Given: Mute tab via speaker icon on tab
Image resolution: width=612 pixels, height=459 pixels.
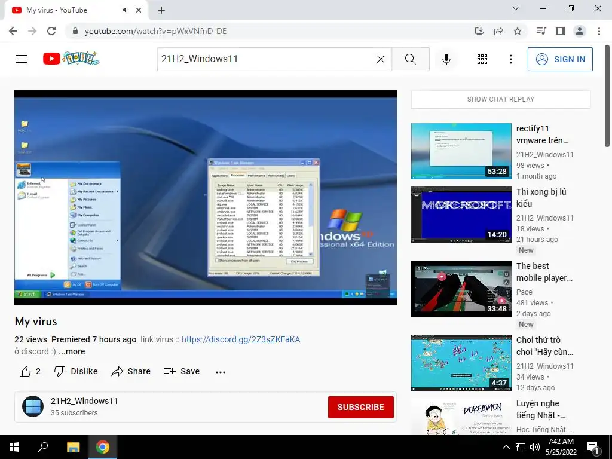Looking at the screenshot, I should 126,10.
